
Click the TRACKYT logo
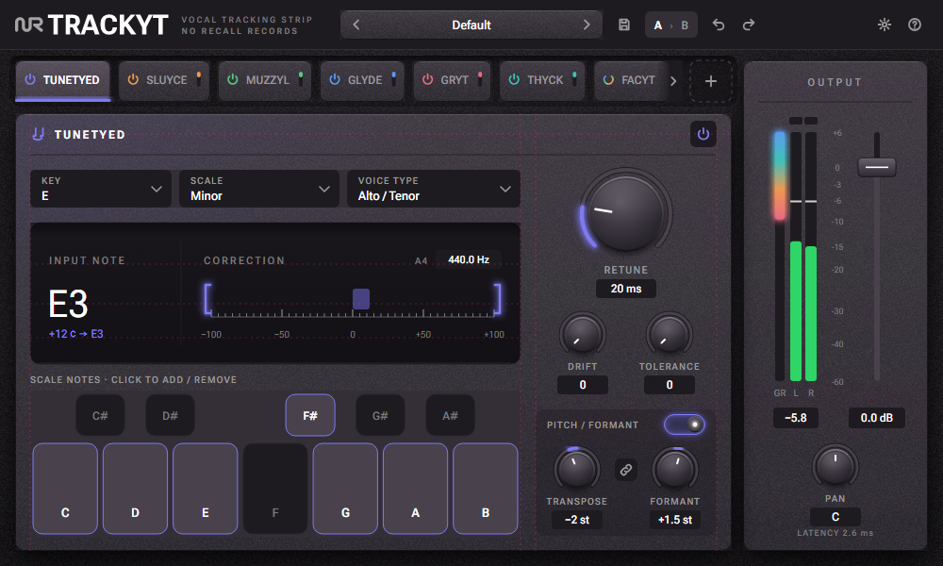point(91,25)
